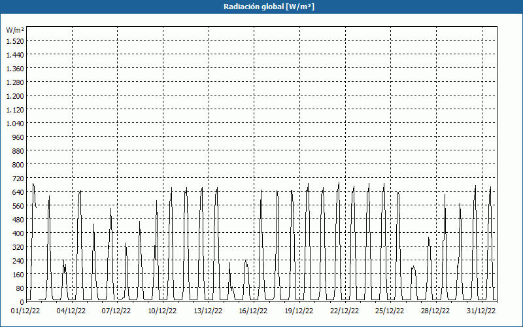This screenshot has width=523, height=327.
Task: Click the 800 y-axis value
Action: pyautogui.click(x=18, y=165)
